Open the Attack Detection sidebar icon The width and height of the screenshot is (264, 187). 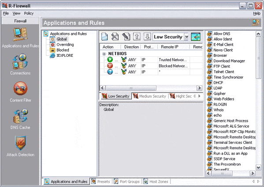coord(20,143)
